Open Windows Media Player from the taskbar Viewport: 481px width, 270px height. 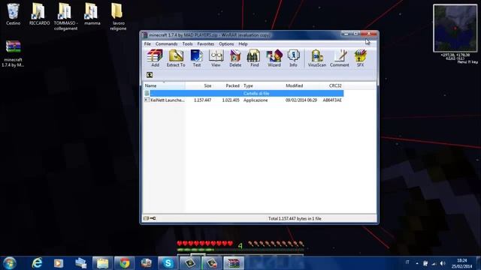[x=59, y=263]
